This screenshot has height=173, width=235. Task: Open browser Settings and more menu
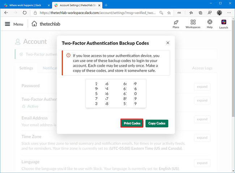[x=229, y=13]
